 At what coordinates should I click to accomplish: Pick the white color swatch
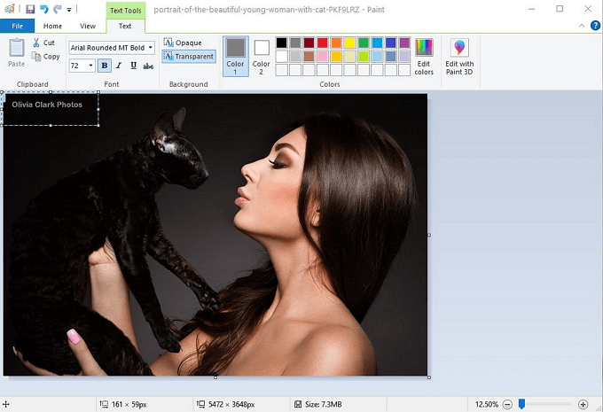pyautogui.click(x=281, y=57)
